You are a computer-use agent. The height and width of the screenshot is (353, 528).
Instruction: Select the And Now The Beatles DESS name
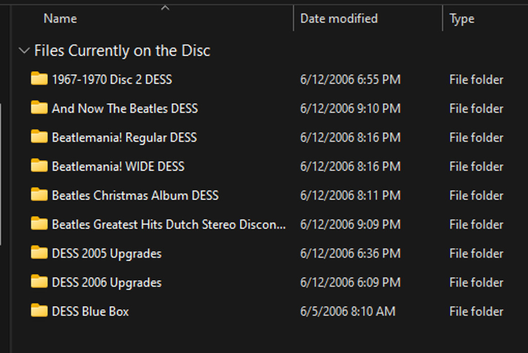coord(125,108)
